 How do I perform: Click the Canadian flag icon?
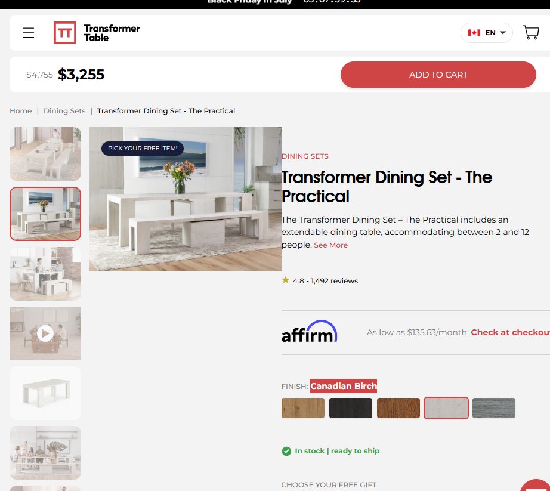tap(474, 33)
